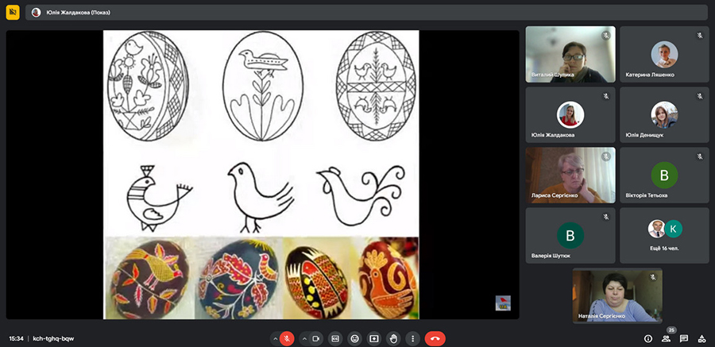Click muted mic icon on Катерина Ляшенко tile
The image size is (715, 347).
pos(700,36)
